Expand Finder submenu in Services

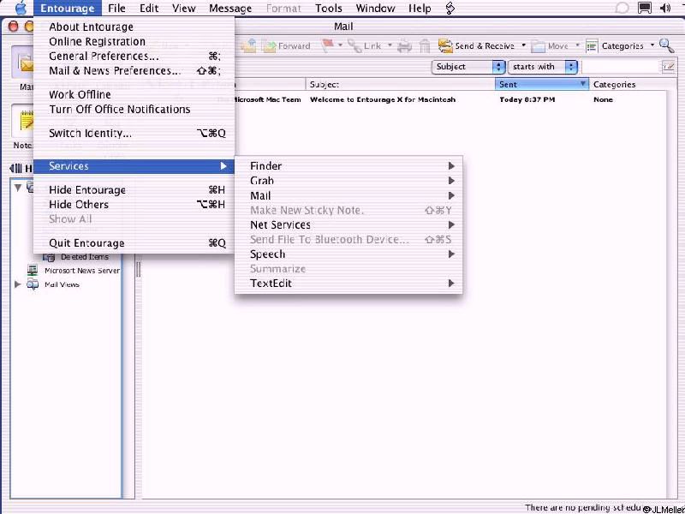(x=348, y=166)
